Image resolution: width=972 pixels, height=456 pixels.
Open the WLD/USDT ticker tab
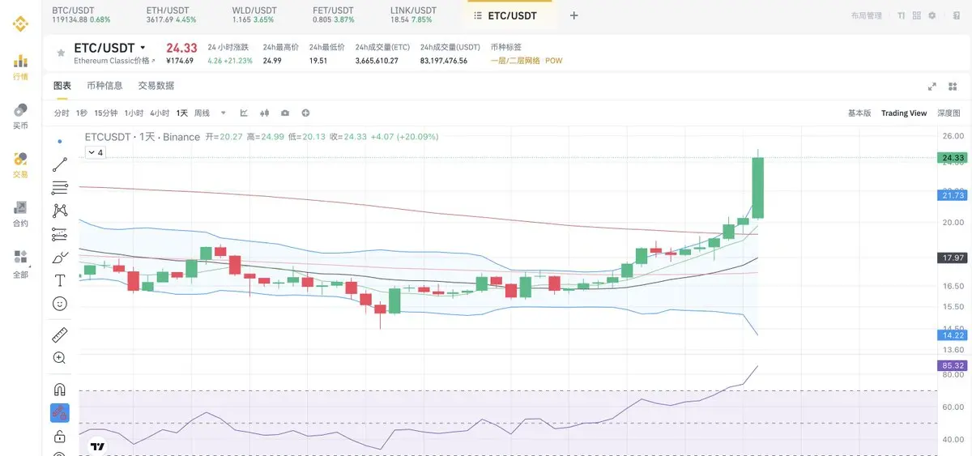(253, 14)
